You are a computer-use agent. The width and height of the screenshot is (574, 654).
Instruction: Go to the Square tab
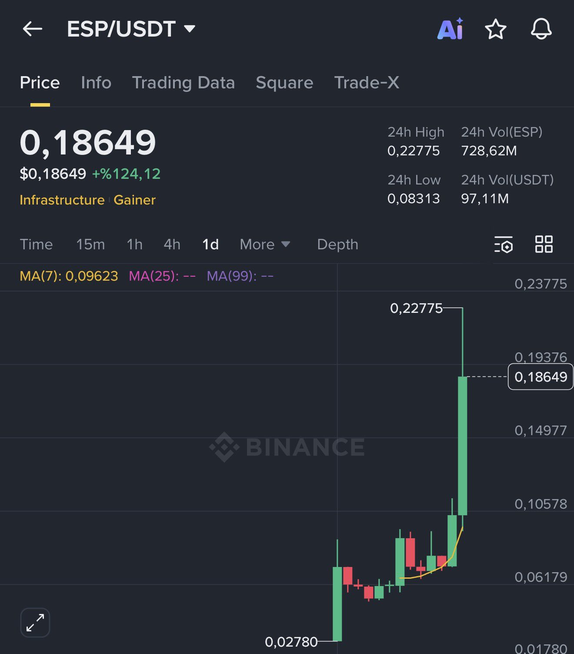(284, 83)
